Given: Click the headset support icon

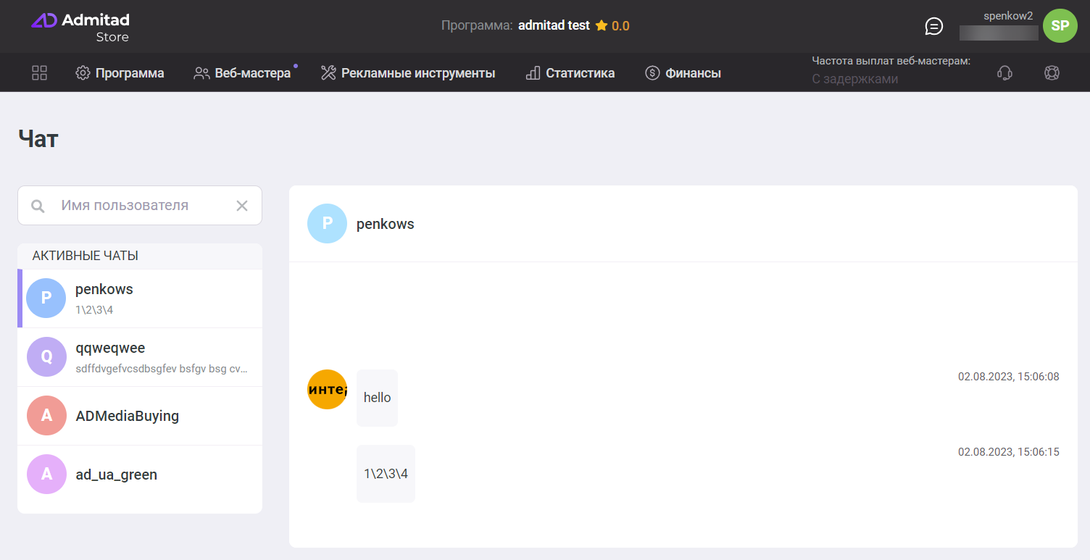Looking at the screenshot, I should tap(1004, 72).
